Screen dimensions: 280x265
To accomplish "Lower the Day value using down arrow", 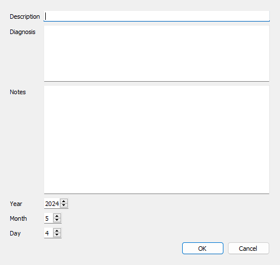I will point(57,235).
